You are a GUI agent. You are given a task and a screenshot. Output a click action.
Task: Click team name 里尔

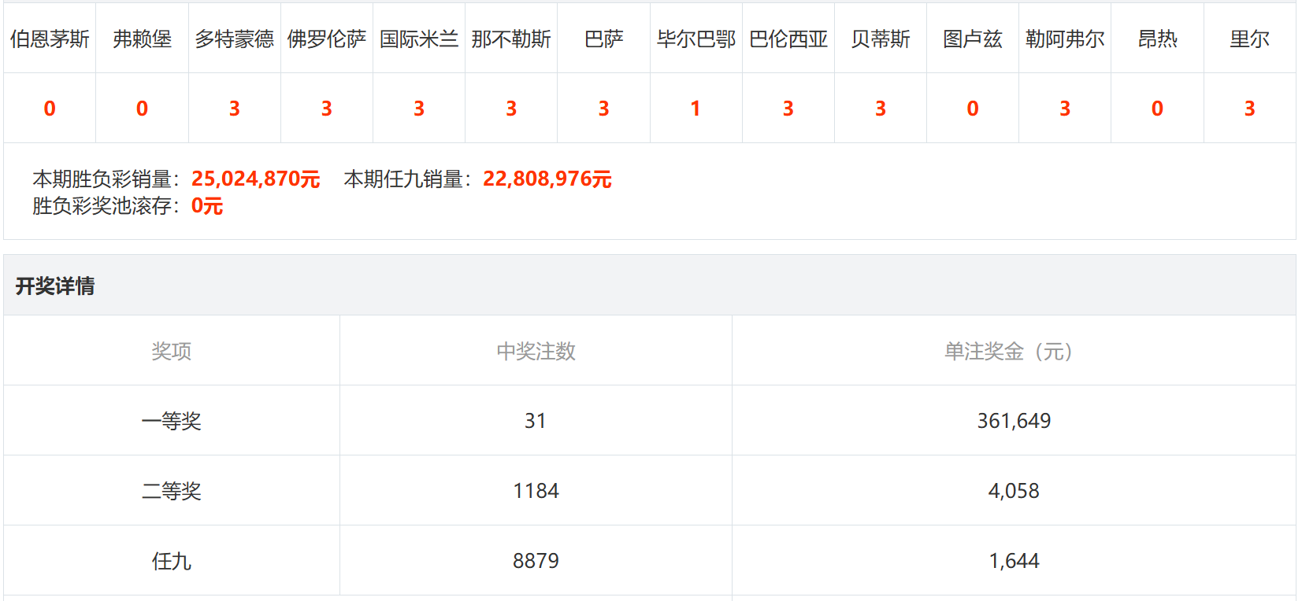pyautogui.click(x=1249, y=39)
